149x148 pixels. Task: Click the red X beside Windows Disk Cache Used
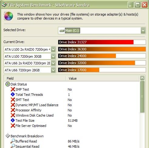click(x=13, y=115)
